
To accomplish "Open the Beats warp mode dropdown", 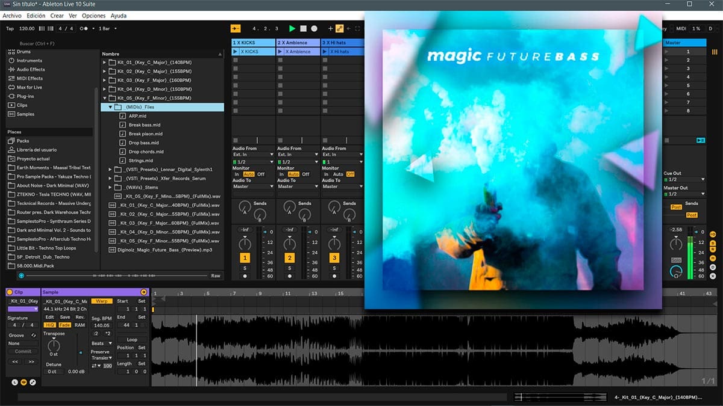I will click(101, 343).
